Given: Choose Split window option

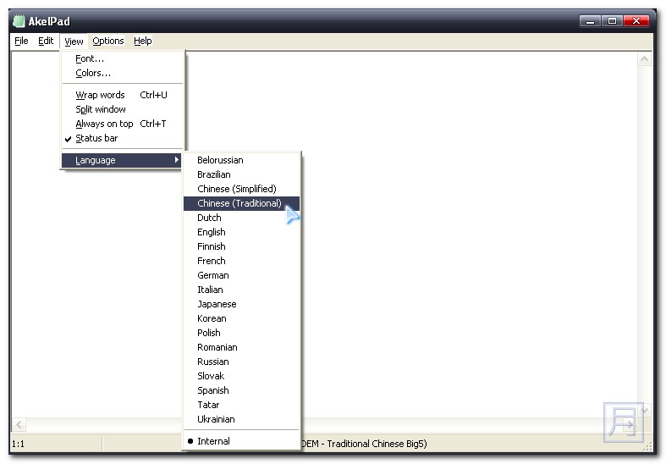Looking at the screenshot, I should pyautogui.click(x=101, y=109).
